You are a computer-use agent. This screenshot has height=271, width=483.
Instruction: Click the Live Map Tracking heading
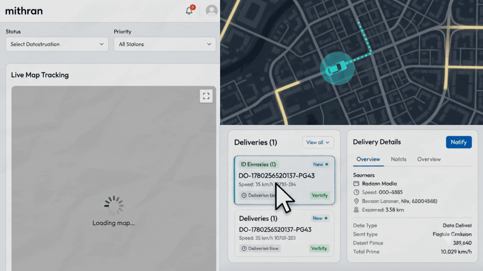(40, 75)
